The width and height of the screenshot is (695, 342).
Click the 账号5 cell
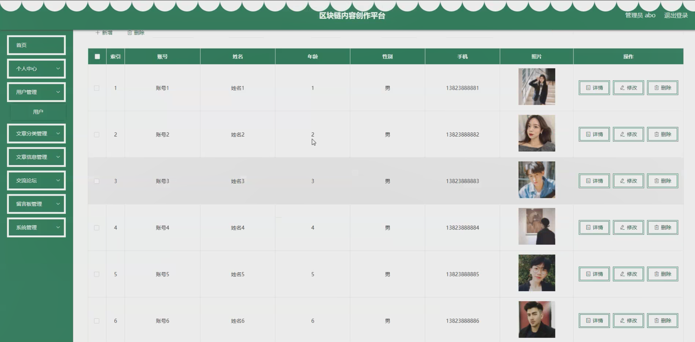[162, 274]
